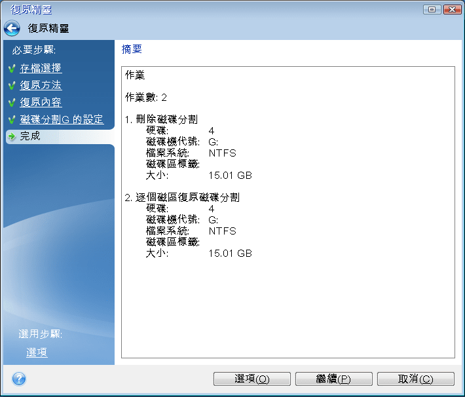
Task: Select the 磁碟分割G 的設定 step
Action: click(x=62, y=119)
